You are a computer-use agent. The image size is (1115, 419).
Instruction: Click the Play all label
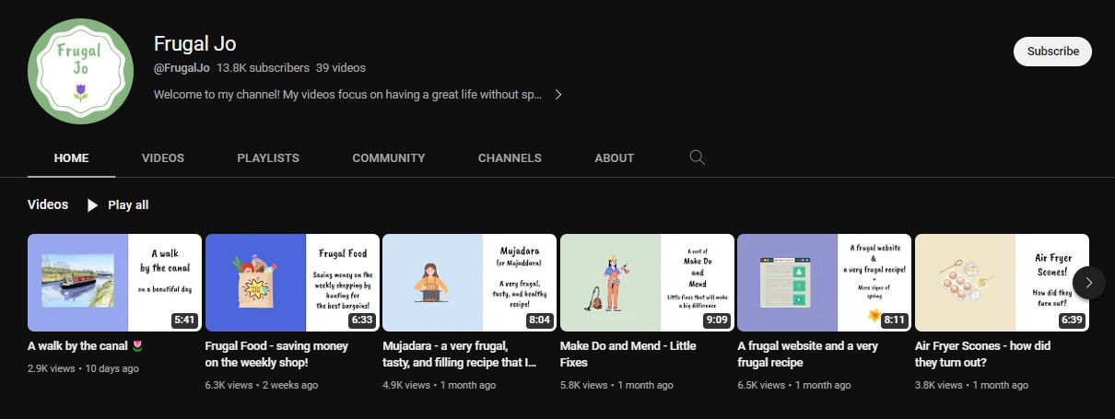(128, 205)
